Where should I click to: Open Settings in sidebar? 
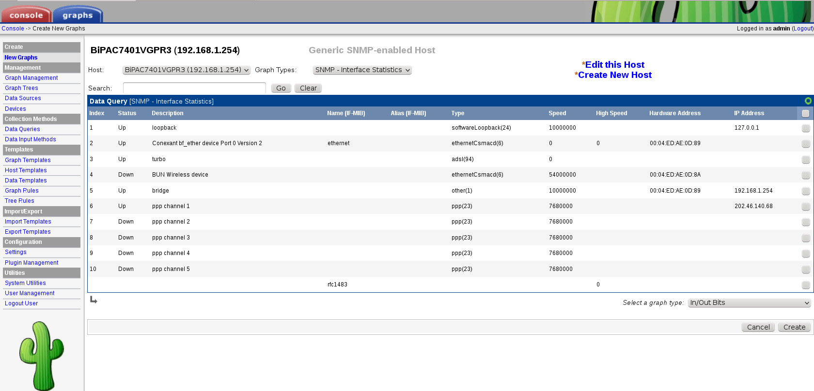16,252
